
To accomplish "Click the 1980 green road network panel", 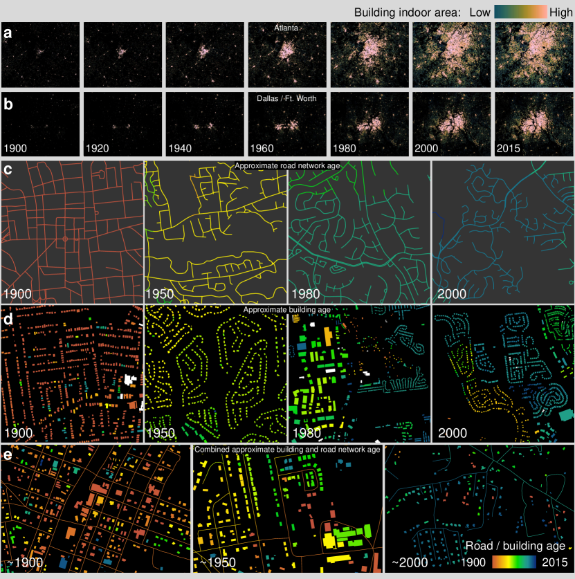I will coord(359,232).
